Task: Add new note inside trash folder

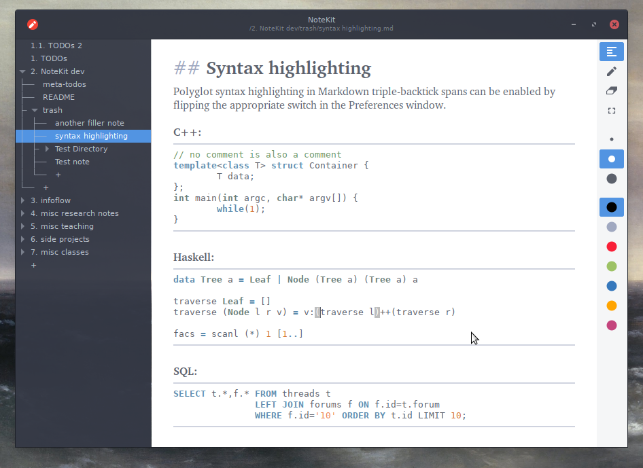Action: tap(58, 175)
